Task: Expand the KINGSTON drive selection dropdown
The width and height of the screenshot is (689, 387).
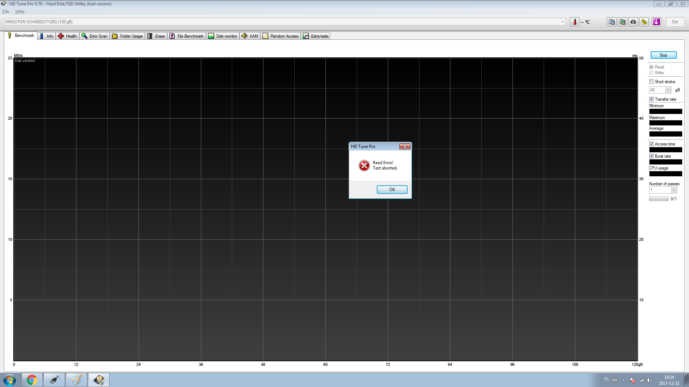Action: (x=562, y=22)
